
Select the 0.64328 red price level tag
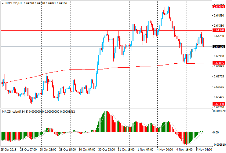[x=219, y=30]
